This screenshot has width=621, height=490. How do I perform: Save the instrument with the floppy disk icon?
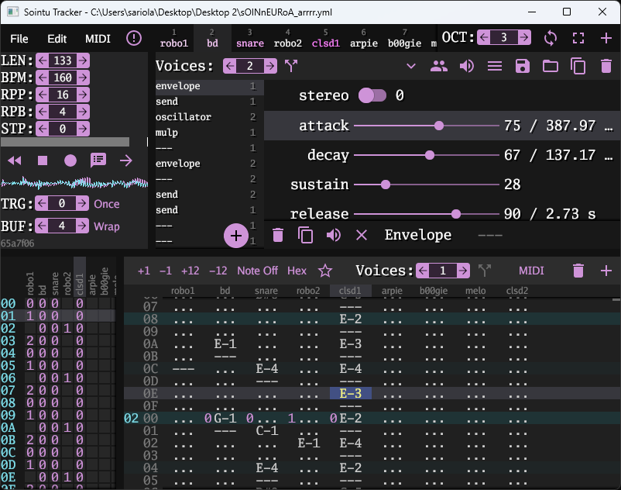coord(523,66)
